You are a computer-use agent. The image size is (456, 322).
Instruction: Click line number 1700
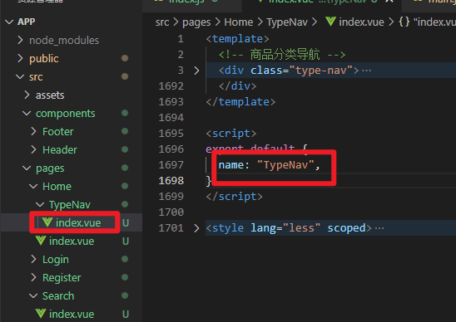click(x=171, y=212)
